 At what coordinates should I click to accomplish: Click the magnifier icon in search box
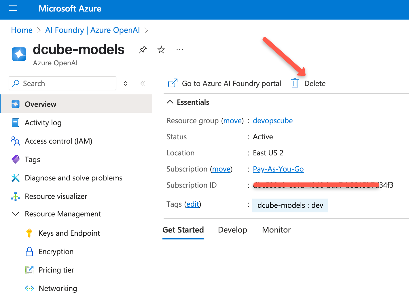click(16, 83)
